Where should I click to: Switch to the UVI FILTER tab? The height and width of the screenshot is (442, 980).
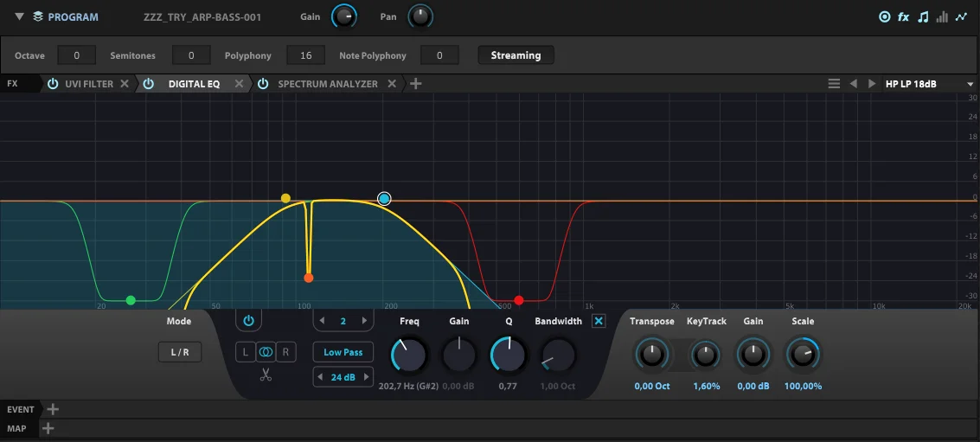point(89,83)
